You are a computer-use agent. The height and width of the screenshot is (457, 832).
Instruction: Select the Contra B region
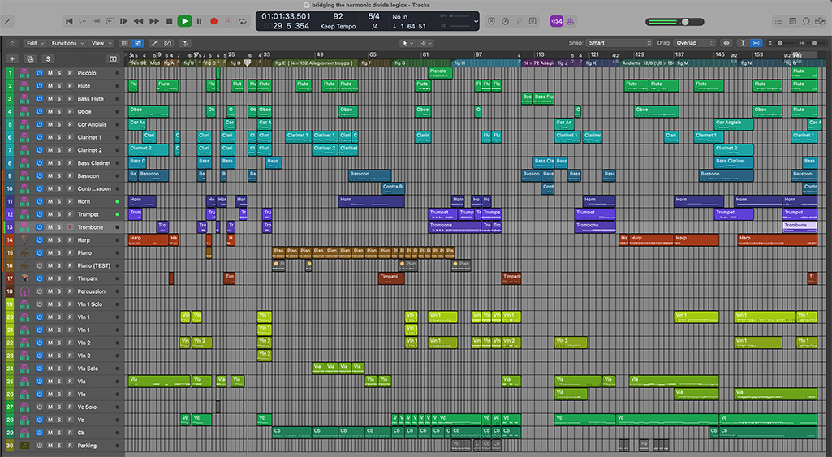(393, 188)
